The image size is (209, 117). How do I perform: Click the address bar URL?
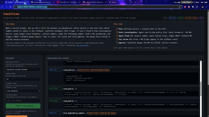[32, 7]
